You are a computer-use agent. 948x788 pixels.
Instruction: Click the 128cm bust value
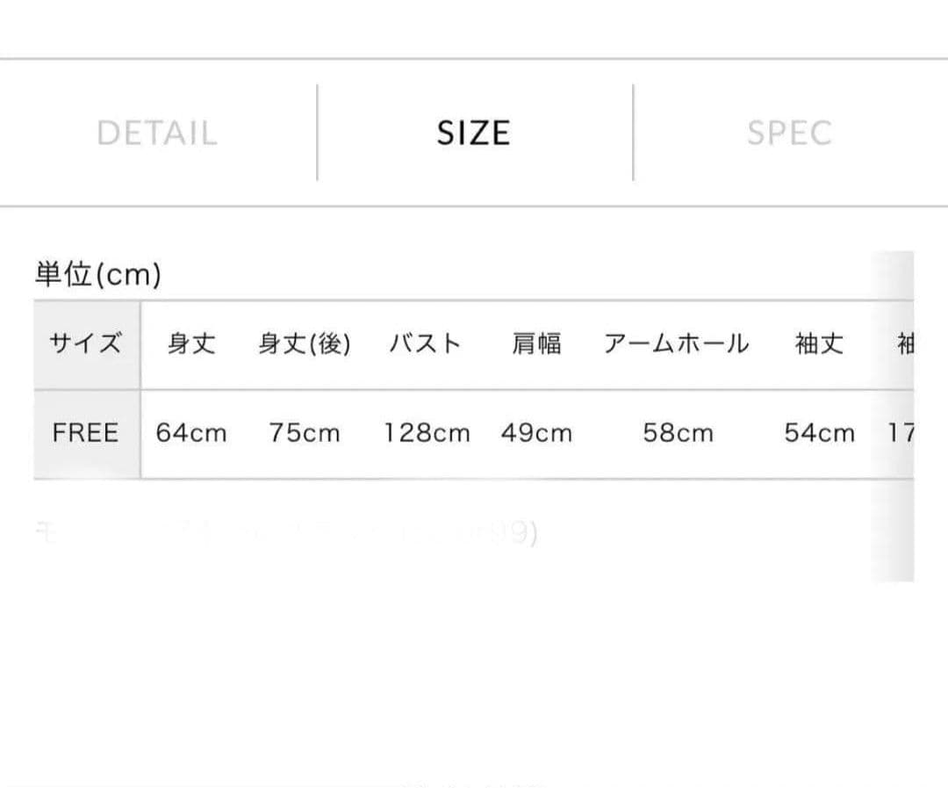(427, 433)
